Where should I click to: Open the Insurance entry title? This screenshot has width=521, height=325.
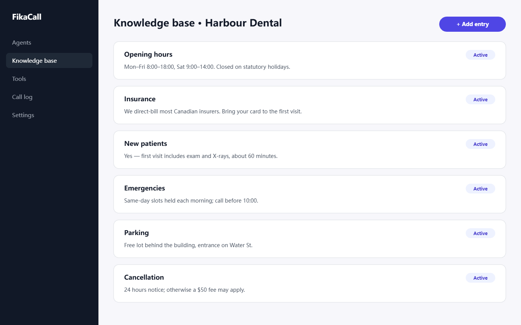click(x=140, y=99)
